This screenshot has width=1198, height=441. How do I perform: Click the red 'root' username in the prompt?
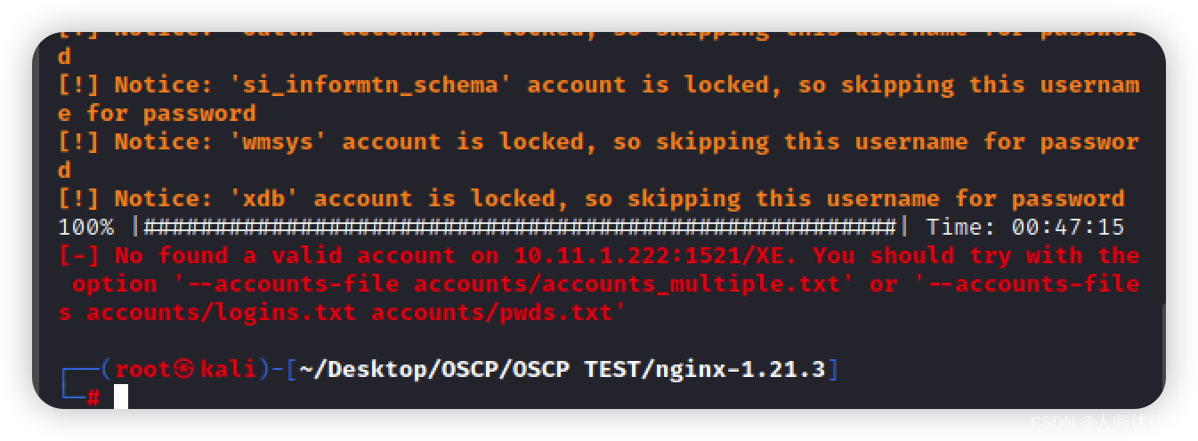pos(143,369)
